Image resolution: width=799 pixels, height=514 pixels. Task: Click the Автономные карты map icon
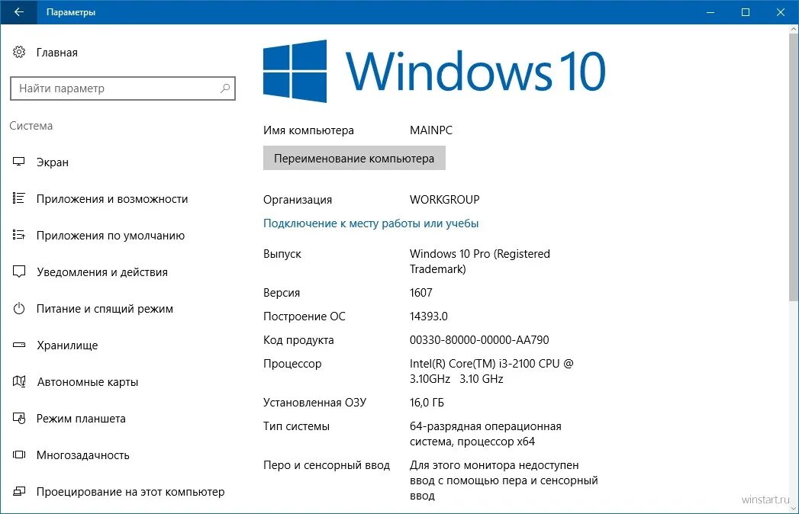pos(19,381)
